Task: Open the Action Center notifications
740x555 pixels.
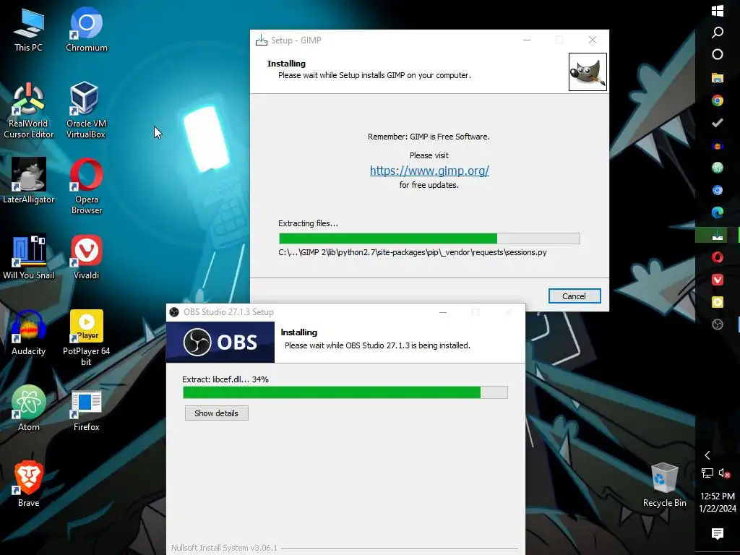Action: click(x=718, y=534)
